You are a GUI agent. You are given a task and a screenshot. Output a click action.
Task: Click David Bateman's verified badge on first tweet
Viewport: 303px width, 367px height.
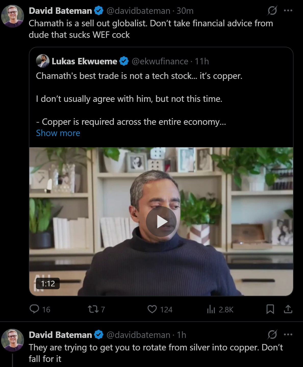99,11
